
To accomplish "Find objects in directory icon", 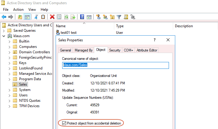I will (x=126, y=17).
